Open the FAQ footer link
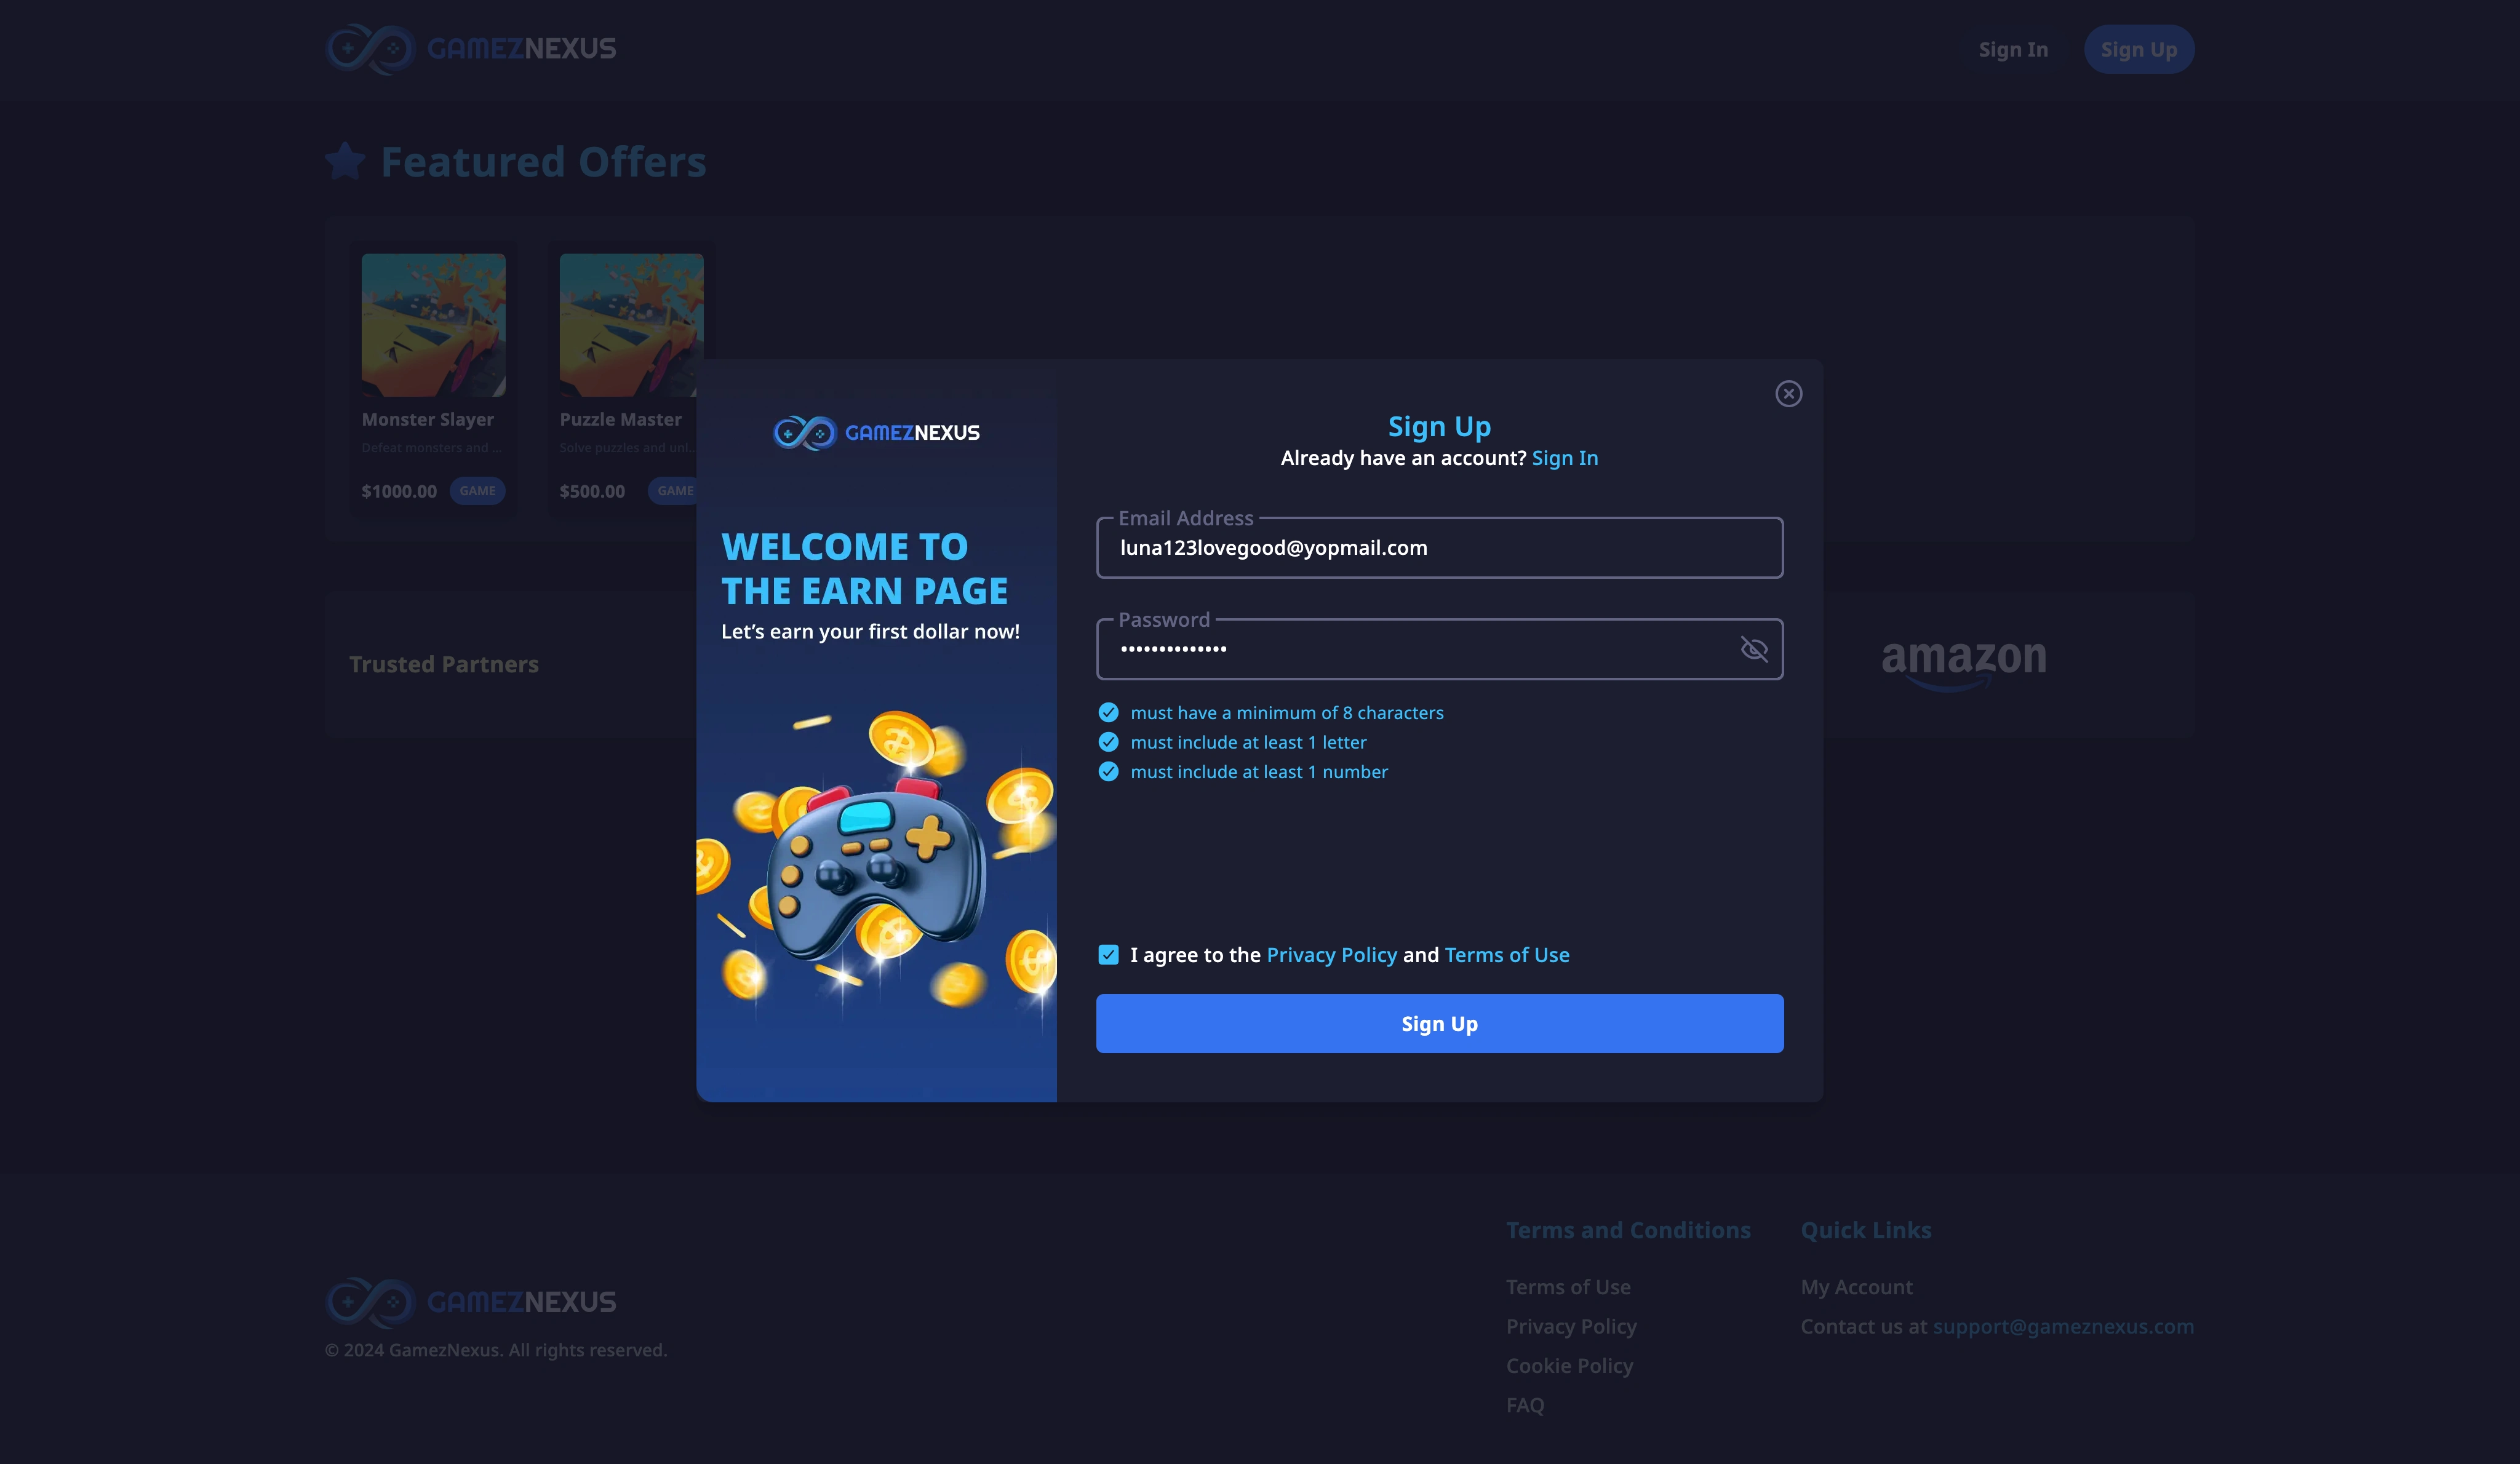The height and width of the screenshot is (1464, 2520). click(x=1525, y=1405)
